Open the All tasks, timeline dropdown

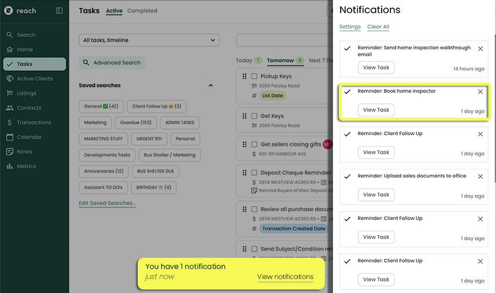click(x=150, y=40)
